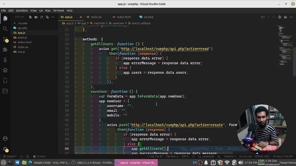Screen dimensions: 296x166
Task: Click the volume speaker tray icon
Action: coord(240,163)
